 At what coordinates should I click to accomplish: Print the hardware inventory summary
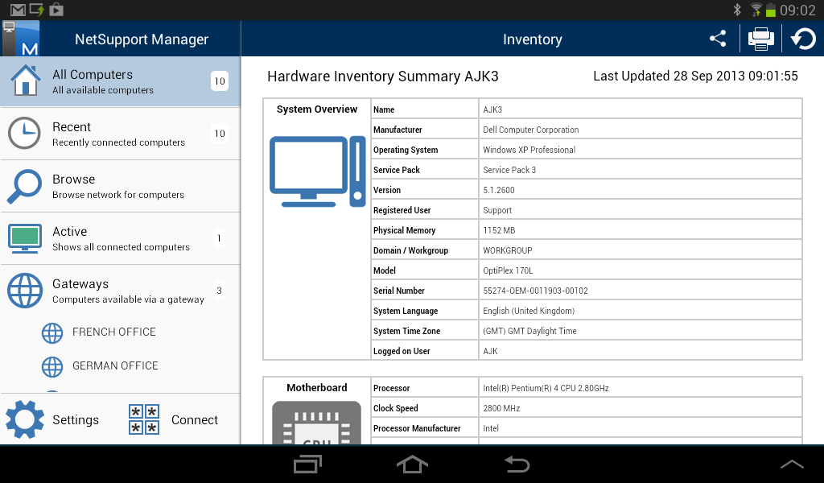[760, 38]
